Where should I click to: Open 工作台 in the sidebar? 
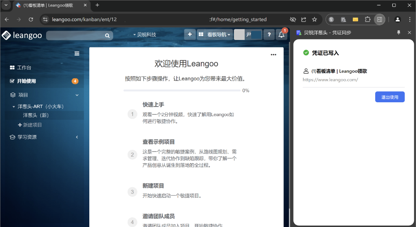click(20, 68)
